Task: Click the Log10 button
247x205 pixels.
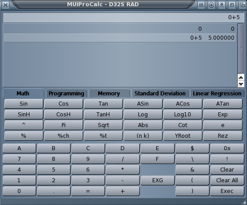Action: 183,115
